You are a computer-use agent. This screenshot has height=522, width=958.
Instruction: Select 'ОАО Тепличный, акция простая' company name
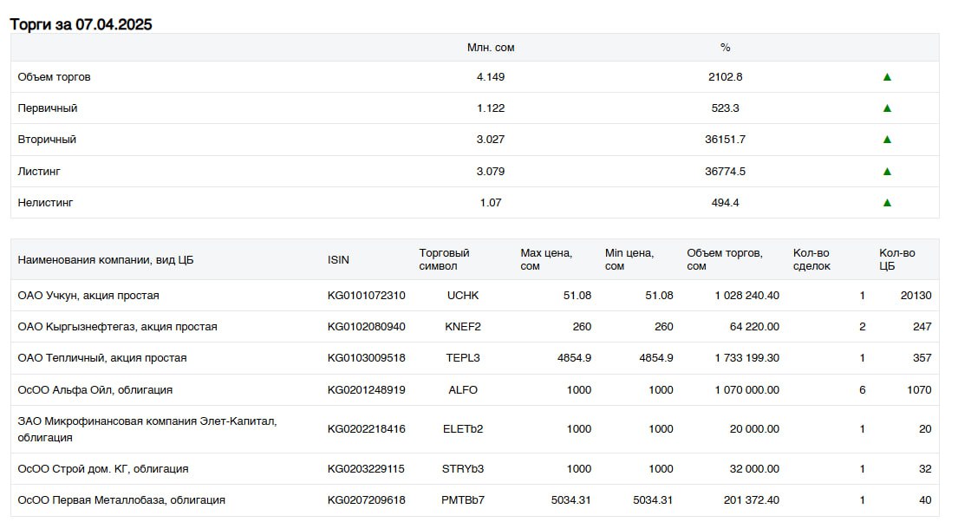click(102, 357)
